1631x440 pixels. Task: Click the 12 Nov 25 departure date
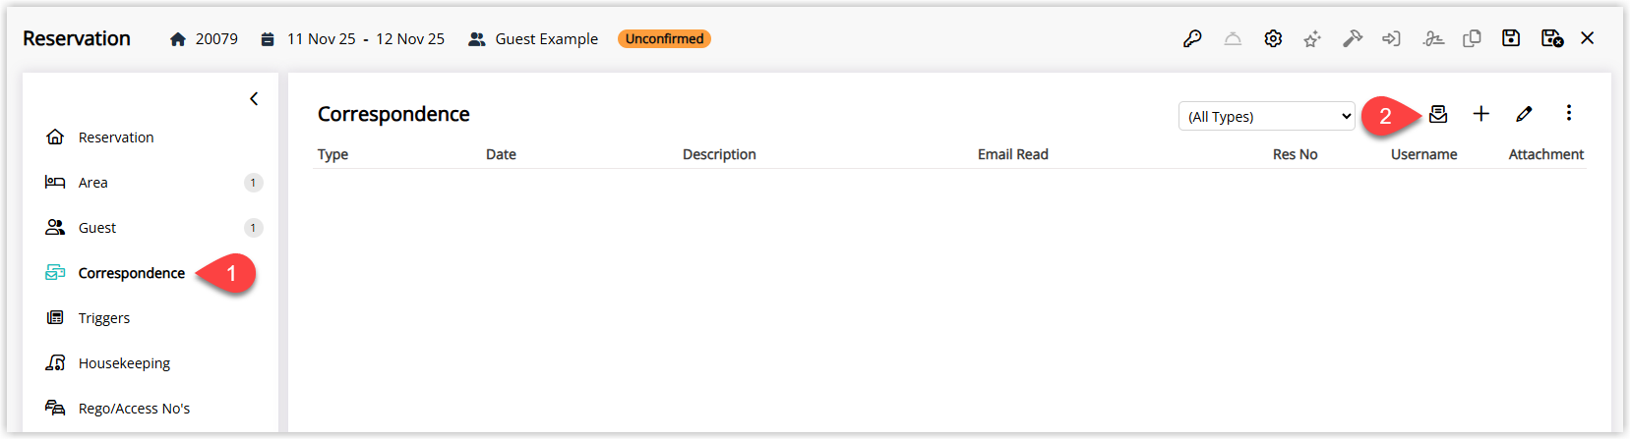click(410, 39)
